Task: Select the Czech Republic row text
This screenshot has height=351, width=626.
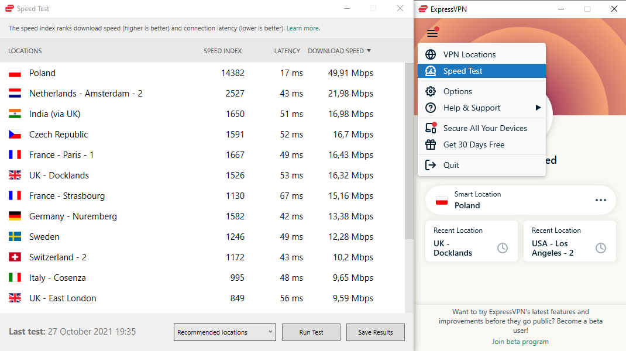Action: [59, 134]
